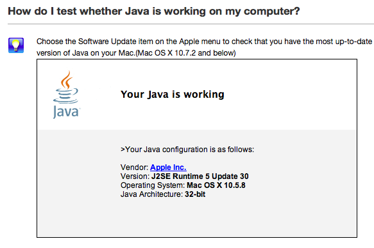Click the '(Mac OS X 10.7.2 and below)' note
The height and width of the screenshot is (248, 374).
(185, 53)
